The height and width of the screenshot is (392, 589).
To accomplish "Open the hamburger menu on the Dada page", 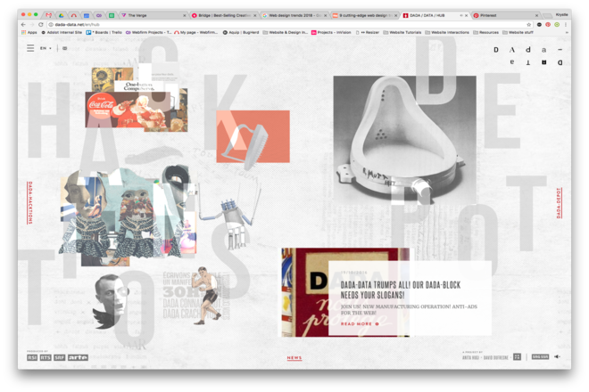I will (30, 48).
